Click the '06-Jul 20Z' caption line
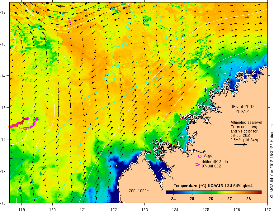This screenshot has height=212, width=274. (240, 136)
